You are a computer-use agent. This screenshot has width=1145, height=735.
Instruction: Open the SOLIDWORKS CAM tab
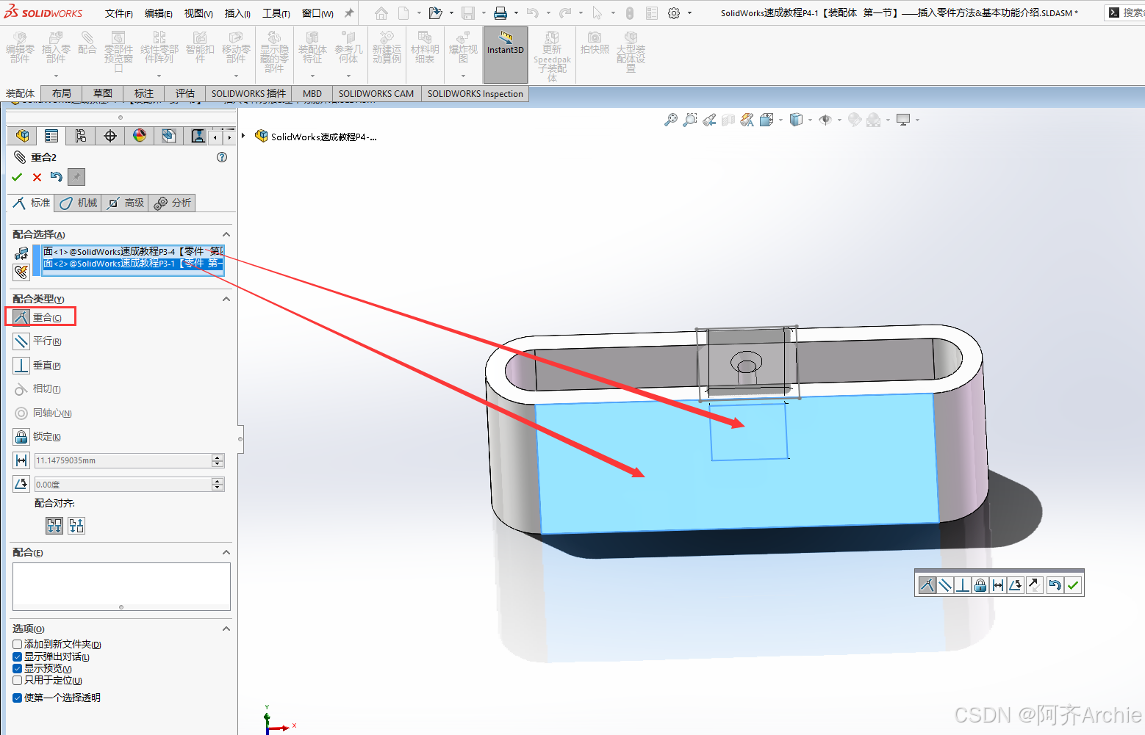(x=376, y=93)
